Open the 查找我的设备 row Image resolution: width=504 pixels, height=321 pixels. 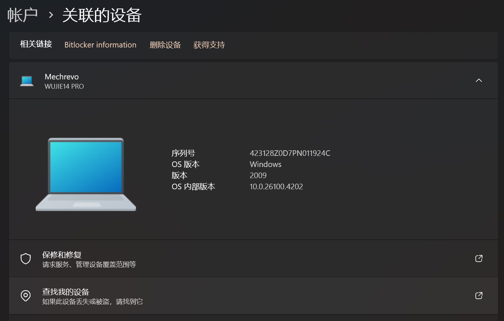[253, 296]
